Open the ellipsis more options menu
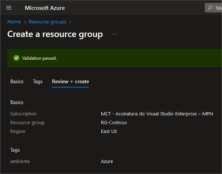The image size is (222, 174). [114, 34]
